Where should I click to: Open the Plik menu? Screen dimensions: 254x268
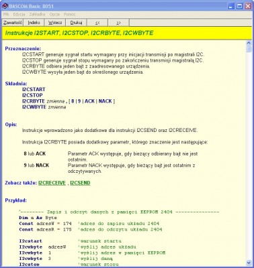click(6, 14)
